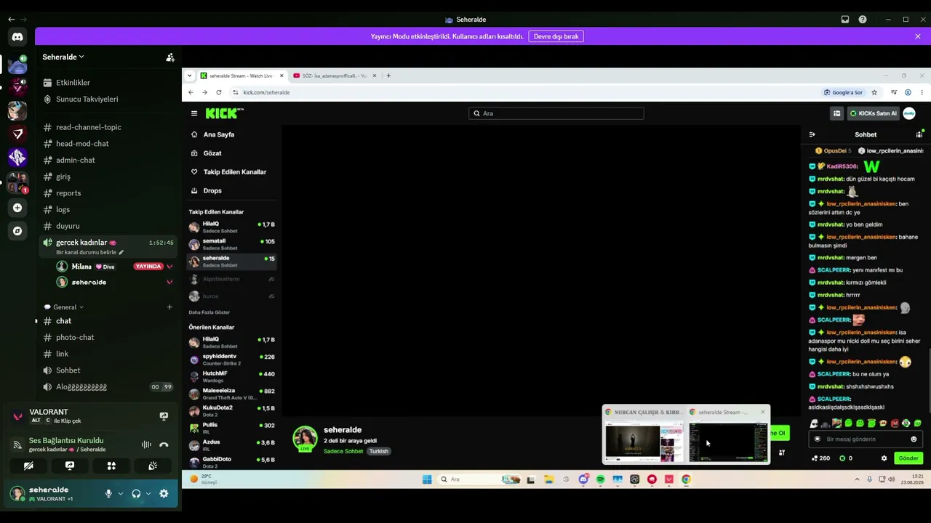Toggle Discord headphone deafen

pyautogui.click(x=136, y=494)
